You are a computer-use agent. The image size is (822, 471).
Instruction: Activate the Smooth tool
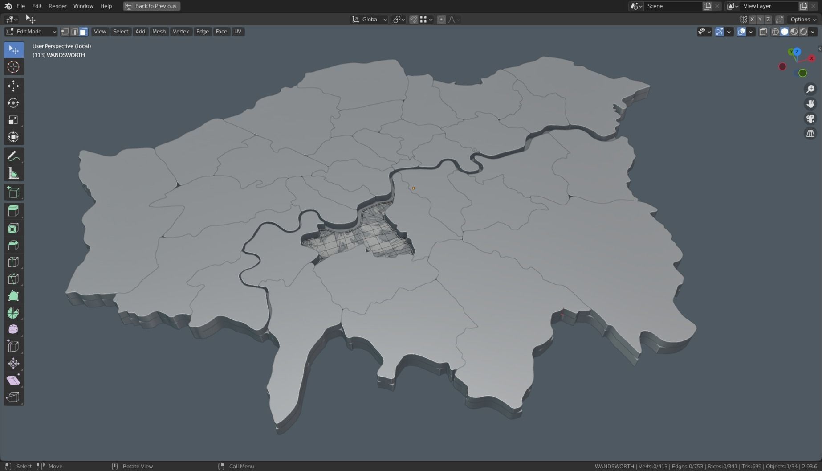pyautogui.click(x=13, y=329)
